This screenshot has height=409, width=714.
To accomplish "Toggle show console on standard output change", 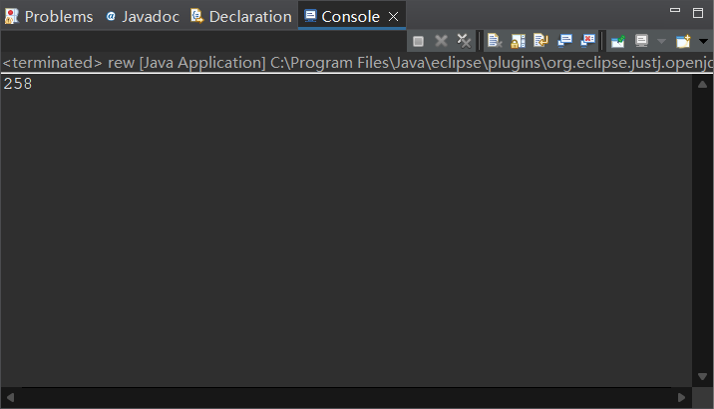I will 564,41.
